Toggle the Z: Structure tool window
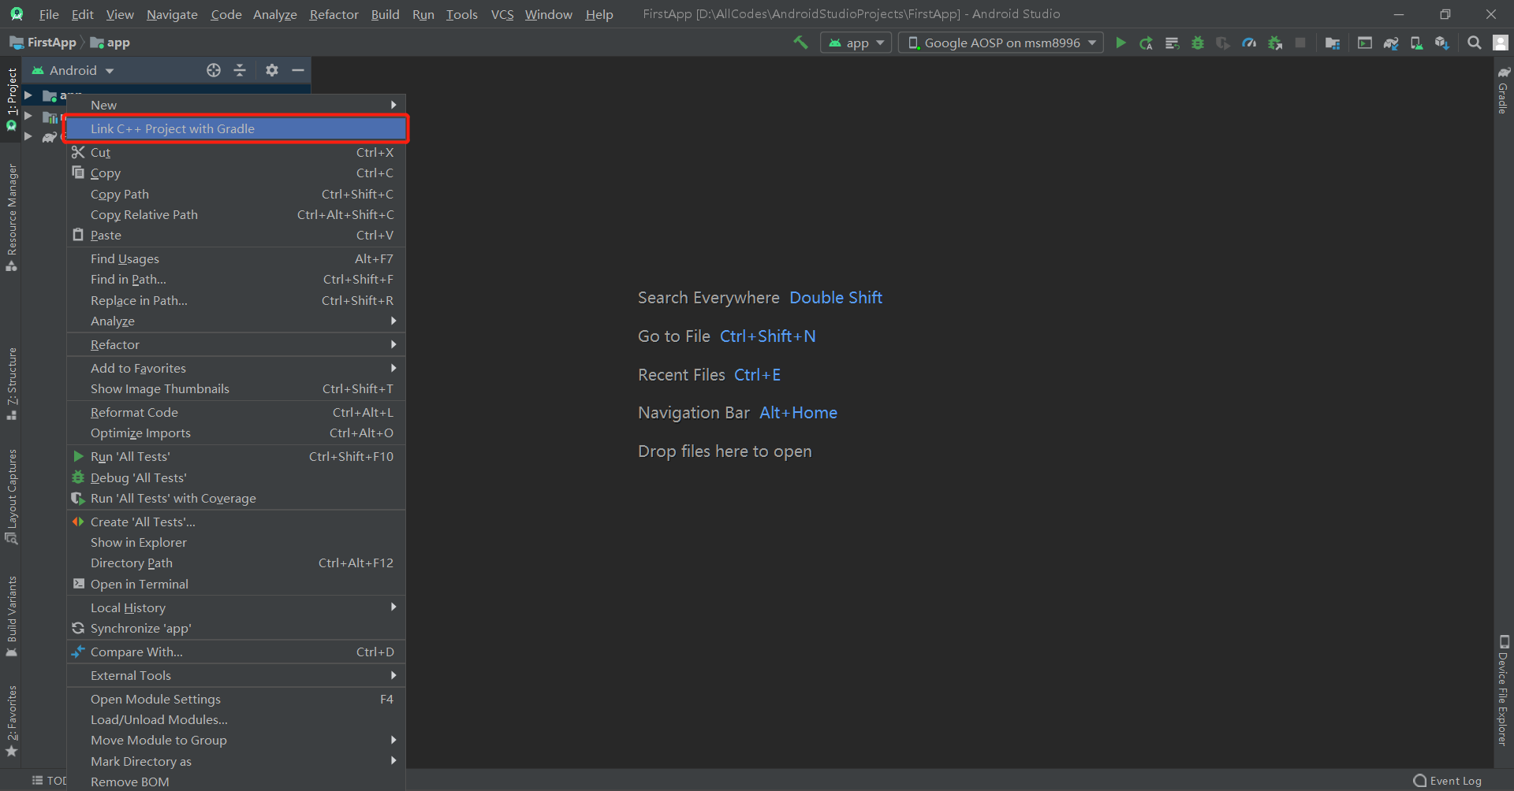This screenshot has width=1514, height=791. [x=11, y=384]
